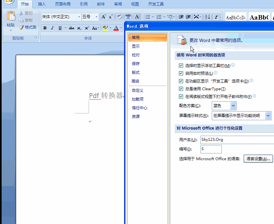The image size is (274, 224).
Task: Open the Phonetic Guide wén icon
Action: coord(128,17)
